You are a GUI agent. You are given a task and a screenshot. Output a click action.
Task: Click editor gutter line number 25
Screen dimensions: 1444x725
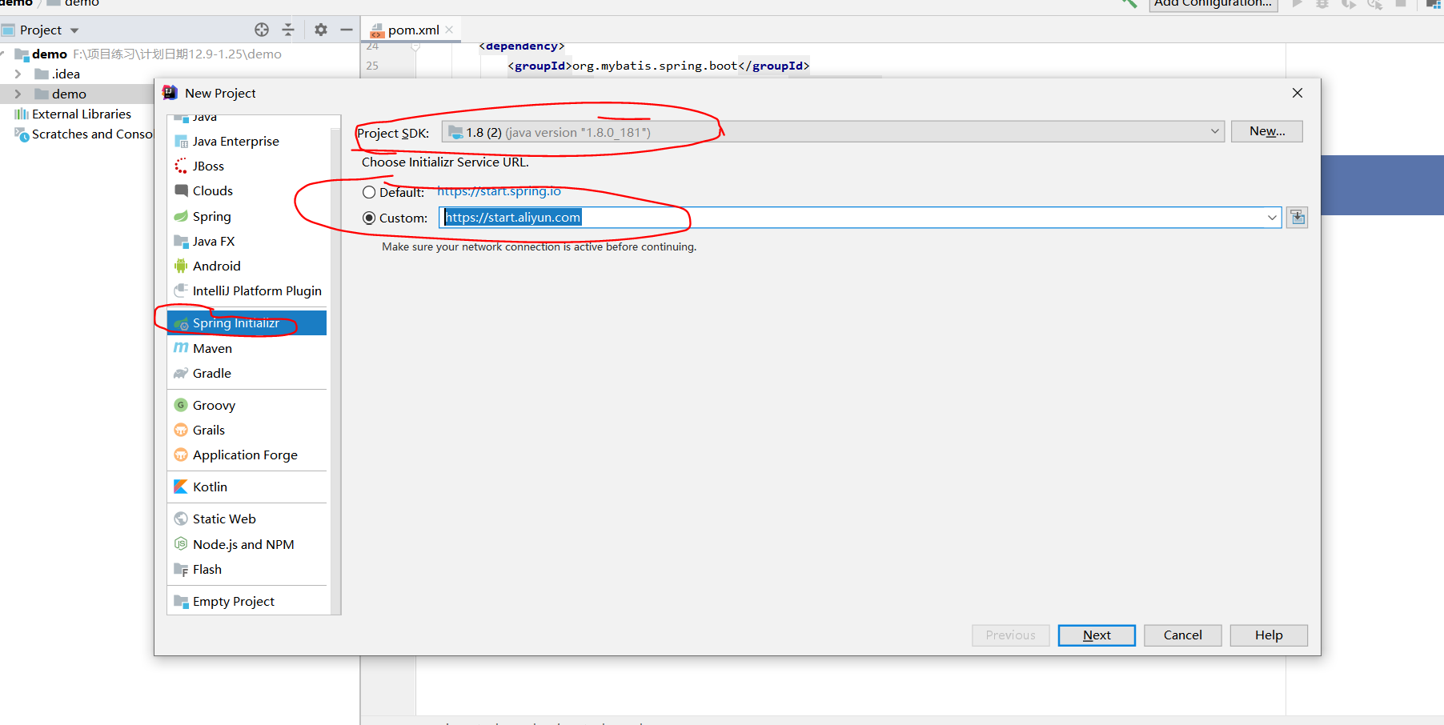(x=372, y=66)
